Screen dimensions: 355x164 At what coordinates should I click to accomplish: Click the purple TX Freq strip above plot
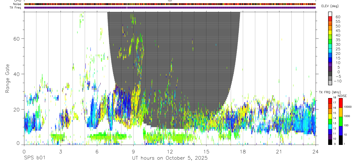coord(170,8)
